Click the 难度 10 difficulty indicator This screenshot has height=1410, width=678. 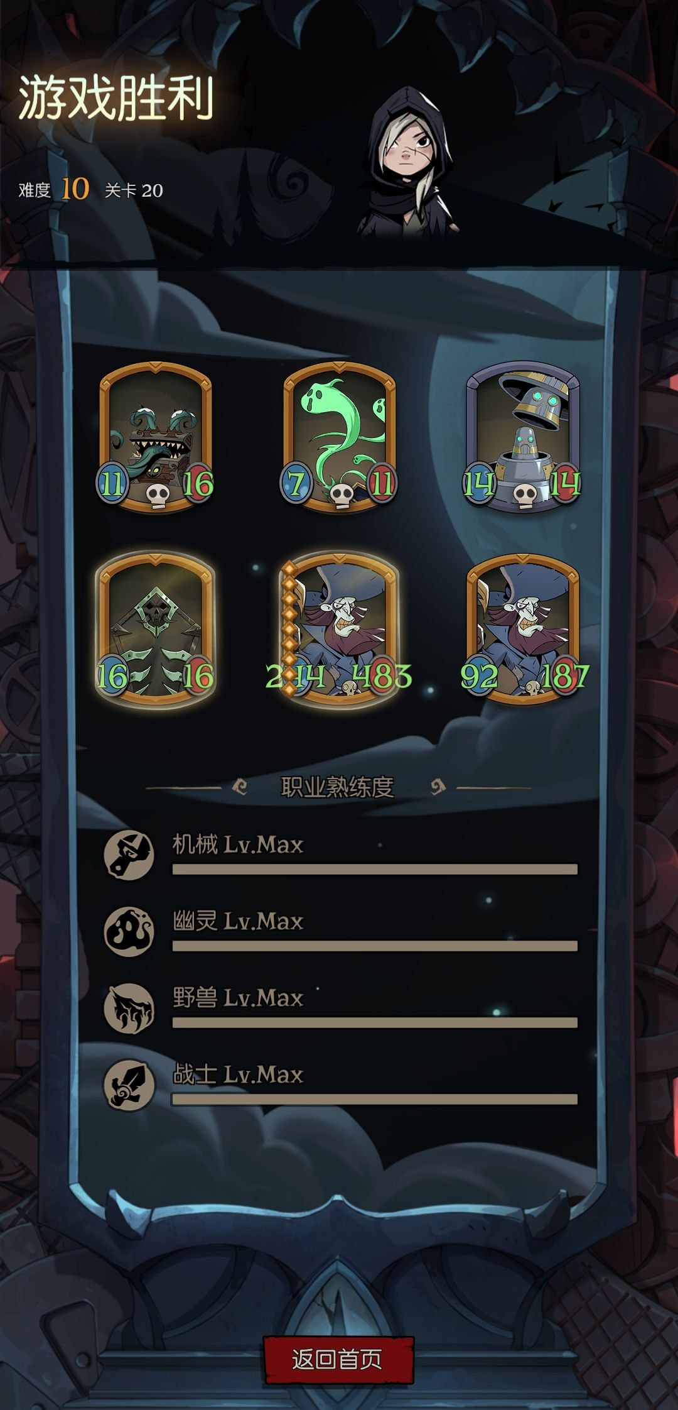[54, 189]
